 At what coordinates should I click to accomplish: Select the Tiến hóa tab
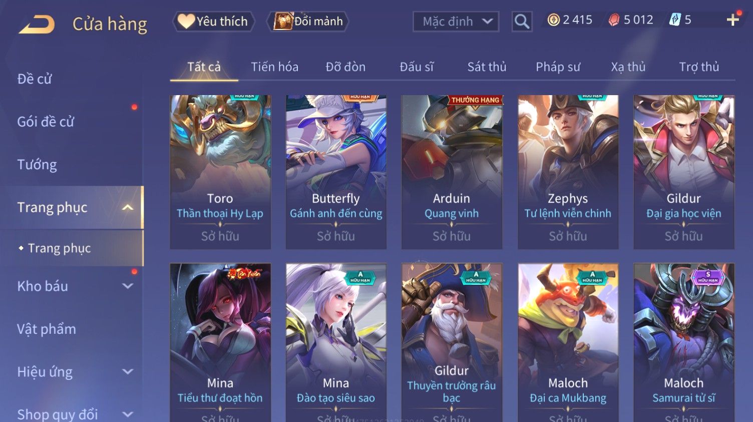274,67
